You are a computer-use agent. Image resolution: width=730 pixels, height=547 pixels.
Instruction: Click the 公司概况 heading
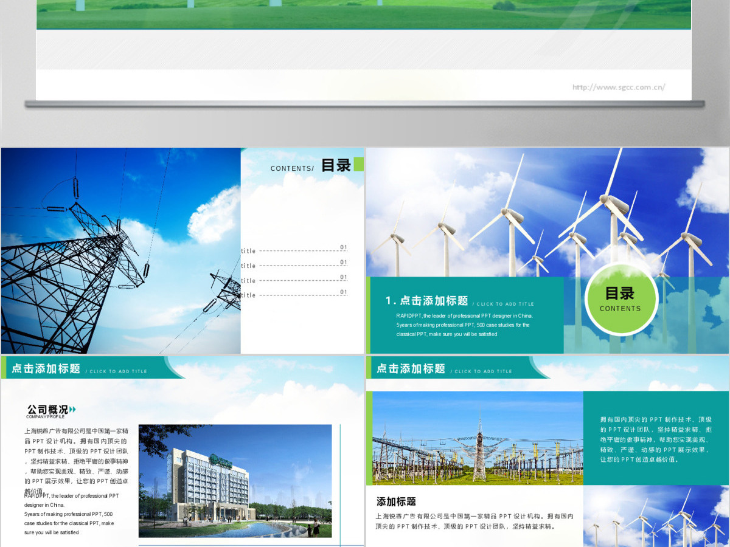pos(47,409)
